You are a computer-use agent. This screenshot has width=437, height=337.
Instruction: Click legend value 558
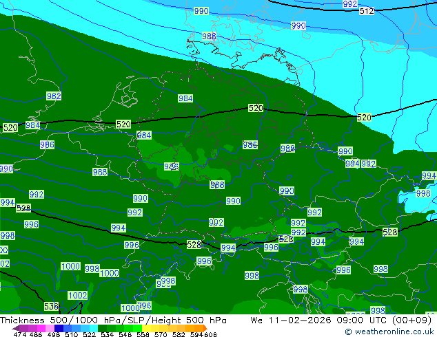pyautogui.click(x=143, y=334)
